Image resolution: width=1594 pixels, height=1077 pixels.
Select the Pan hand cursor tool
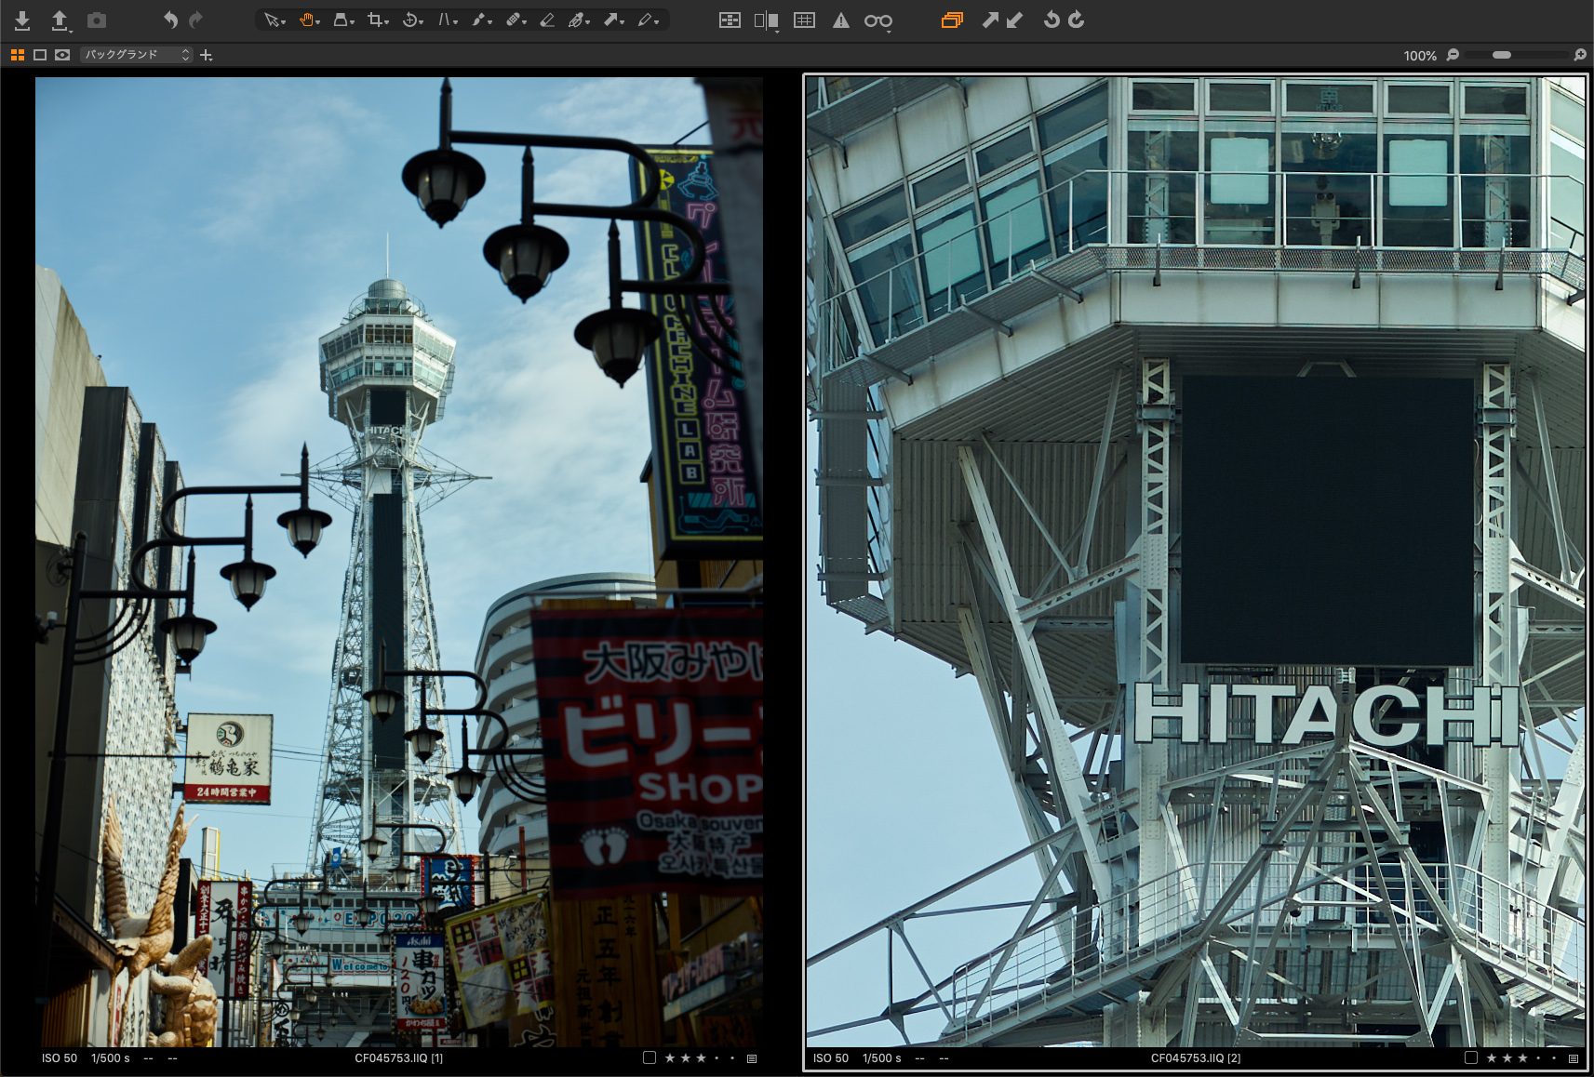[306, 20]
